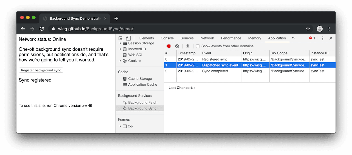Screen dimensions: 352x155
Task: Reload the current page
Action: [42, 29]
